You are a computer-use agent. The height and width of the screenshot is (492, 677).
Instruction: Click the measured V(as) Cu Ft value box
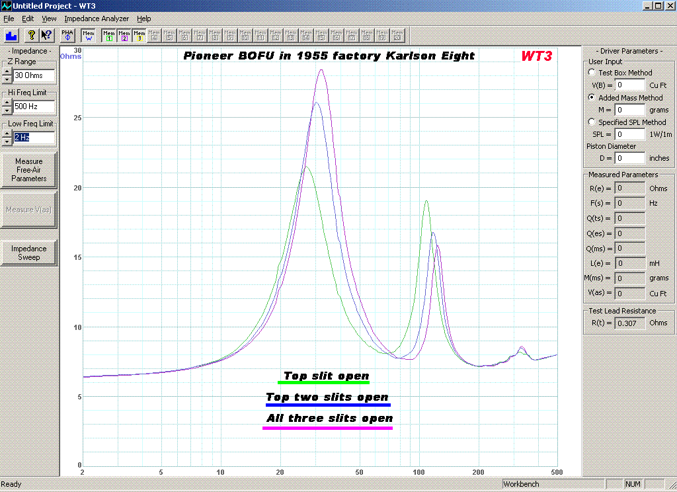click(x=630, y=294)
